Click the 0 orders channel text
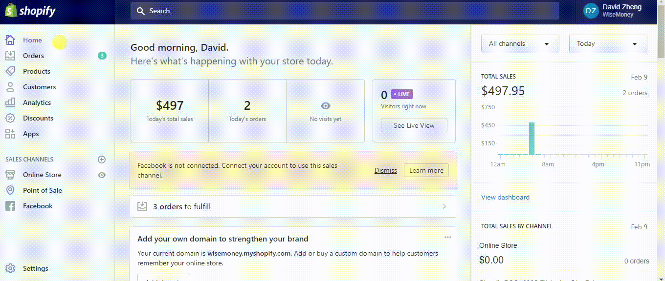The width and height of the screenshot is (665, 281). coord(637,261)
